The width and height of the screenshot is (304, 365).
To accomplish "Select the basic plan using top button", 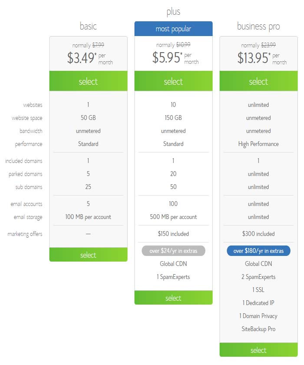I will (88, 81).
